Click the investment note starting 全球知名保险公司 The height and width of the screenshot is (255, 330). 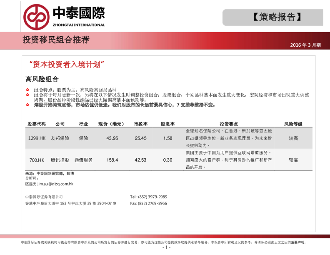coord(229,138)
